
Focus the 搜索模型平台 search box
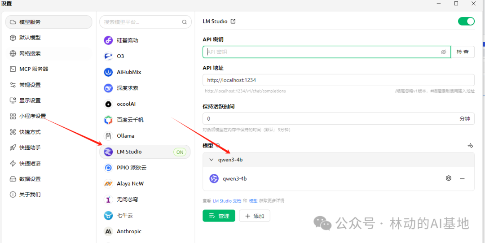click(145, 22)
